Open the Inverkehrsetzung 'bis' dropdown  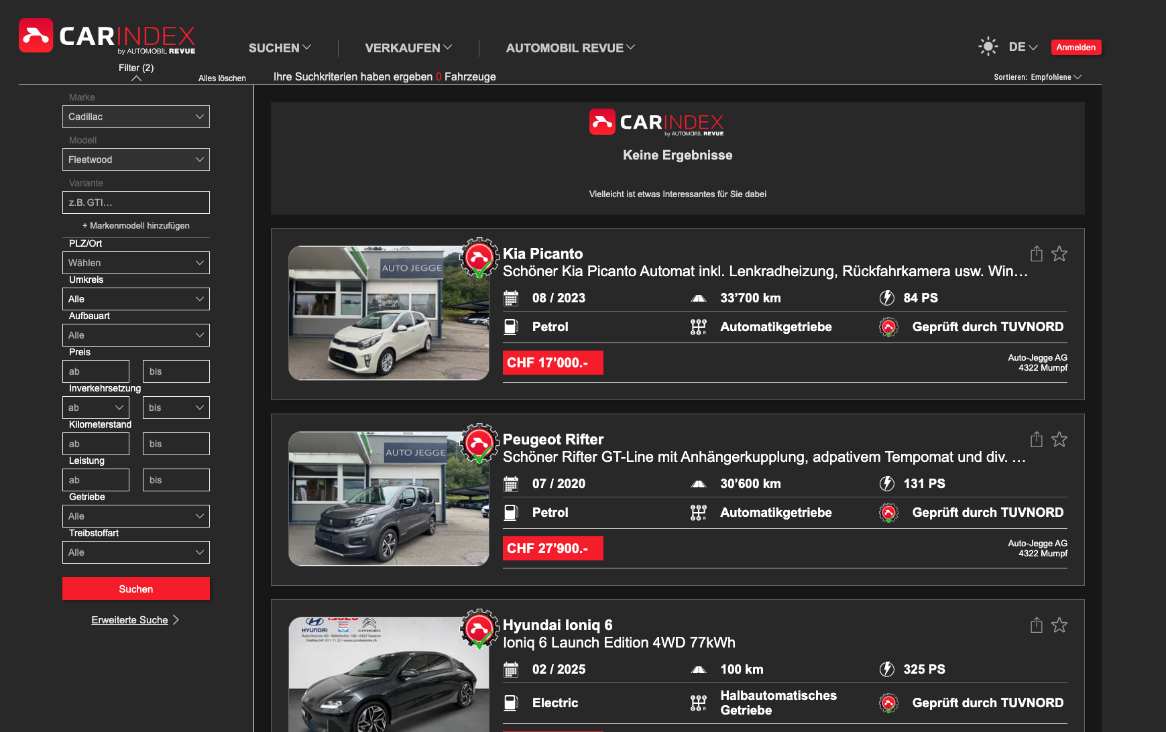point(176,408)
